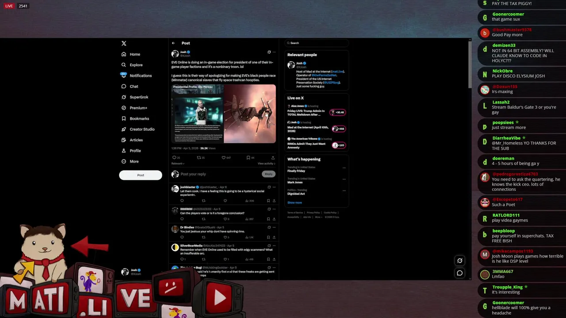Click the gray Reply button
This screenshot has width=566, height=318.
coord(268,174)
